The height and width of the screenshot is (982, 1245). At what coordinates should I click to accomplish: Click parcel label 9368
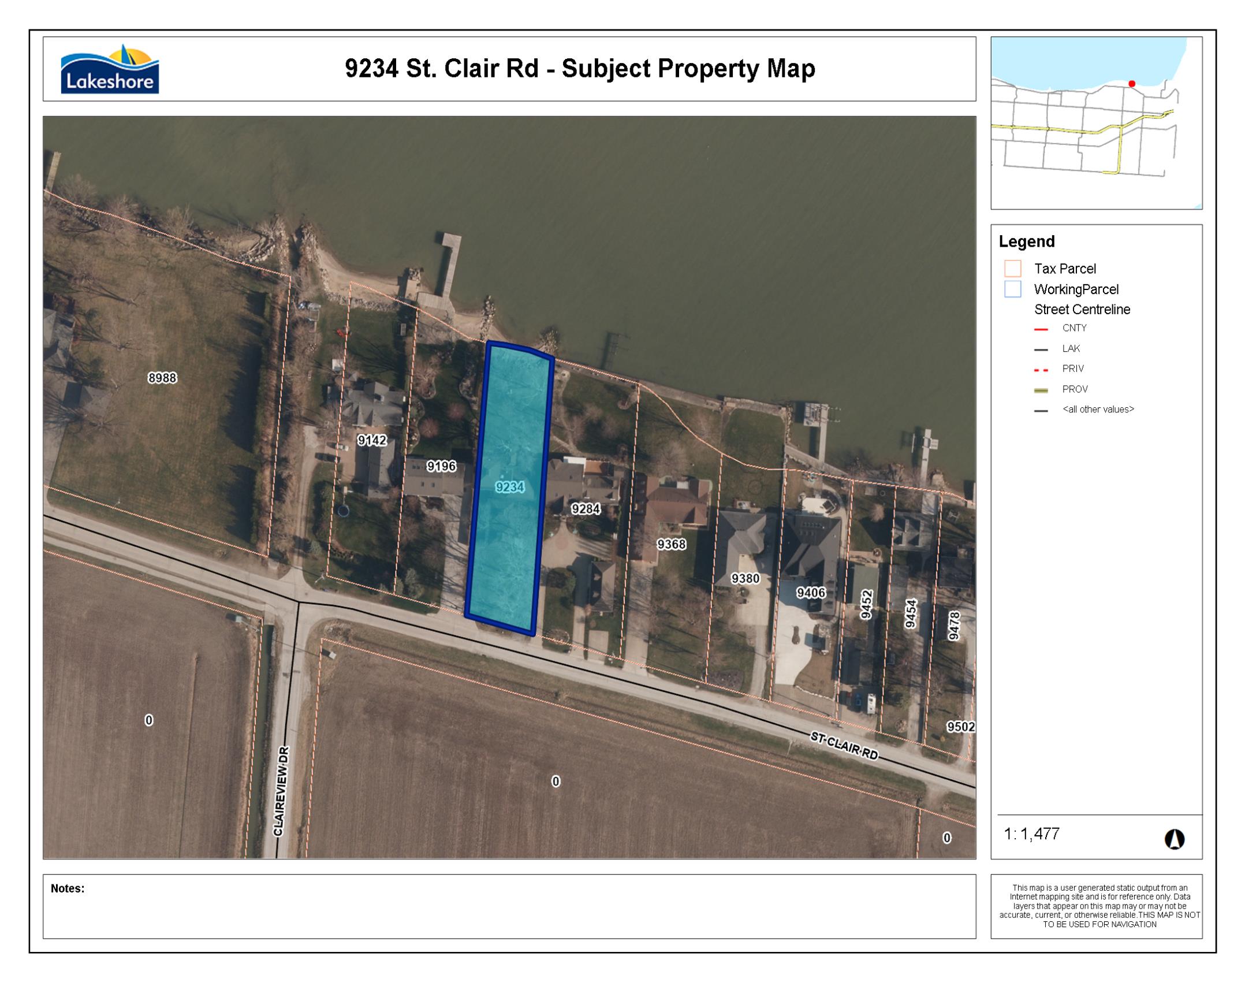tap(671, 544)
